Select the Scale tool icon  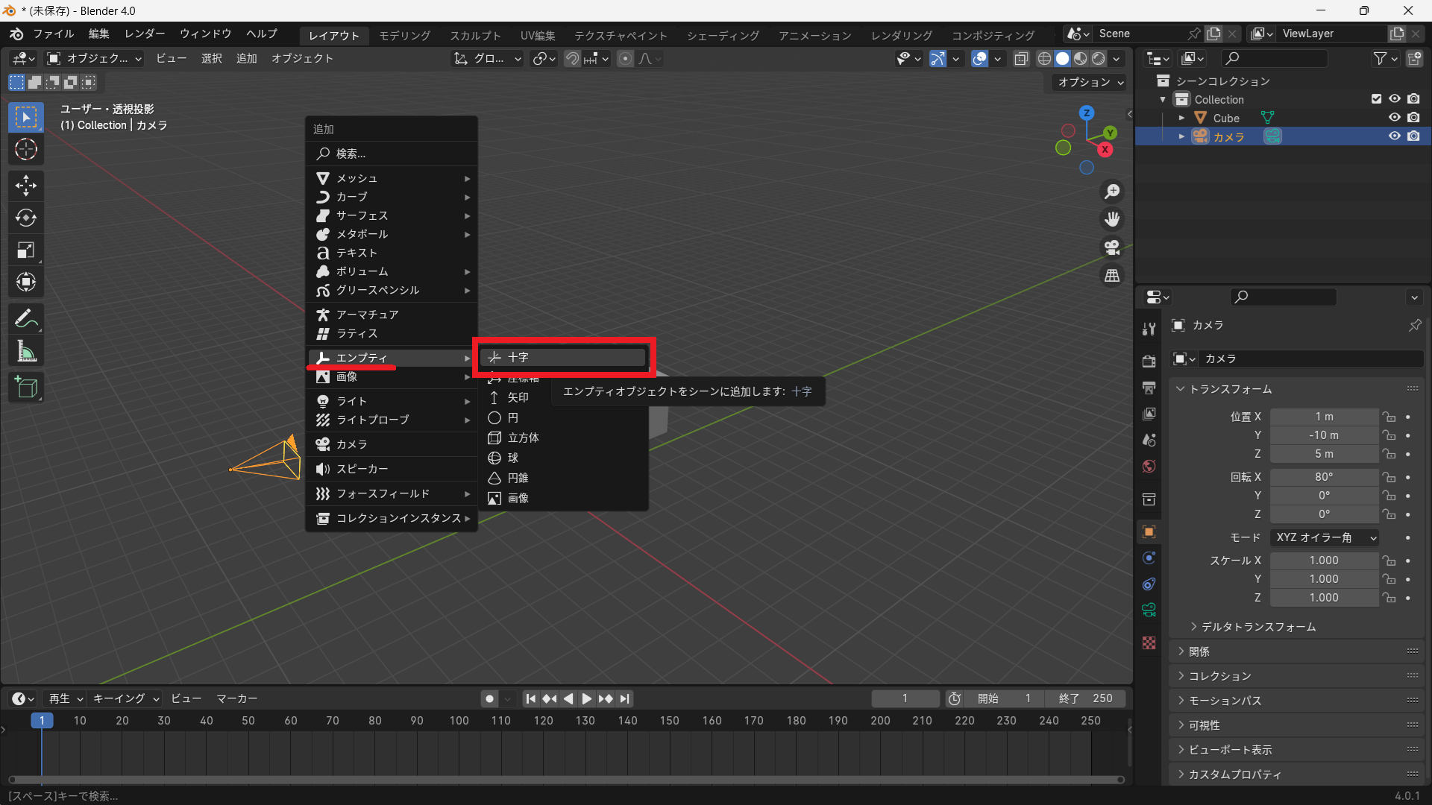point(26,250)
